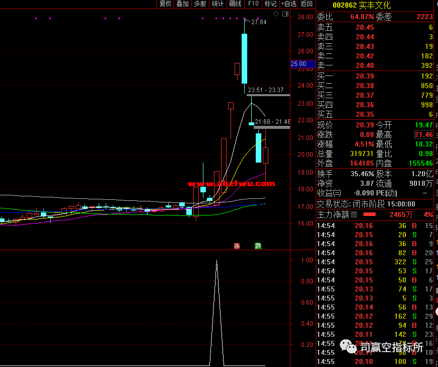The image size is (438, 367).
Task: Click the 最低 value 18.32
Action: [424, 144]
